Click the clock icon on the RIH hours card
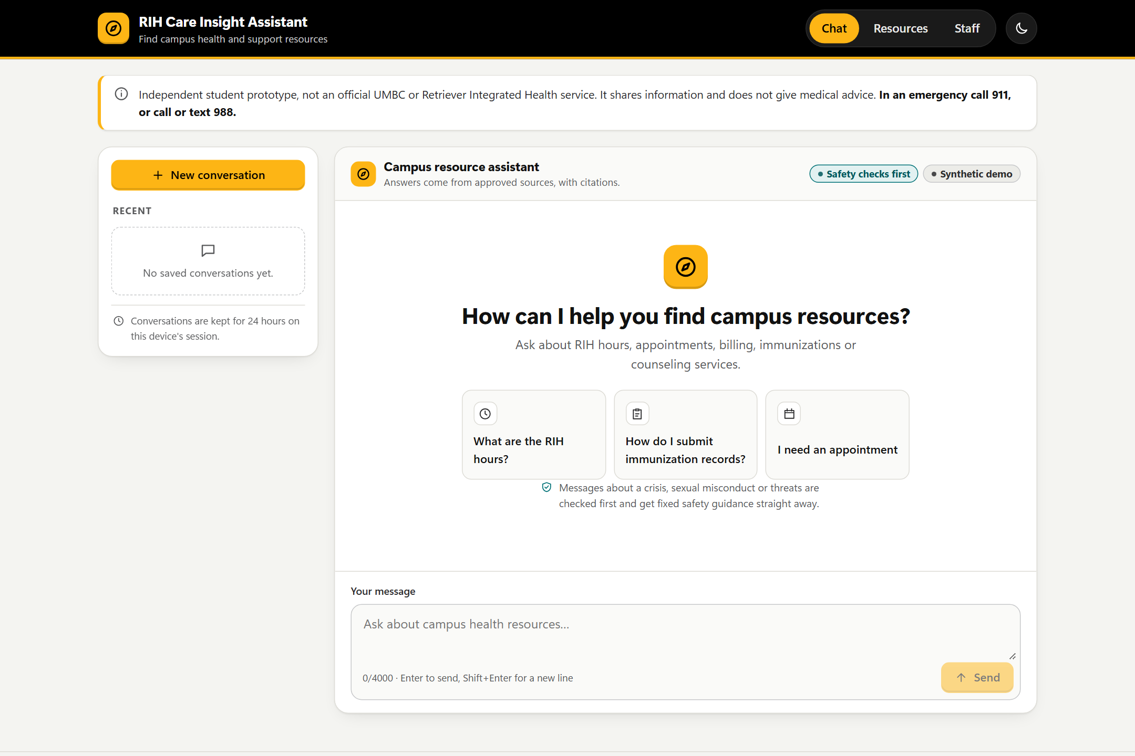Image resolution: width=1135 pixels, height=756 pixels. click(485, 414)
